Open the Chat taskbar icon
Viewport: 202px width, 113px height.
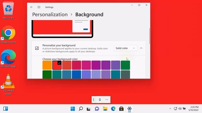point(97,109)
